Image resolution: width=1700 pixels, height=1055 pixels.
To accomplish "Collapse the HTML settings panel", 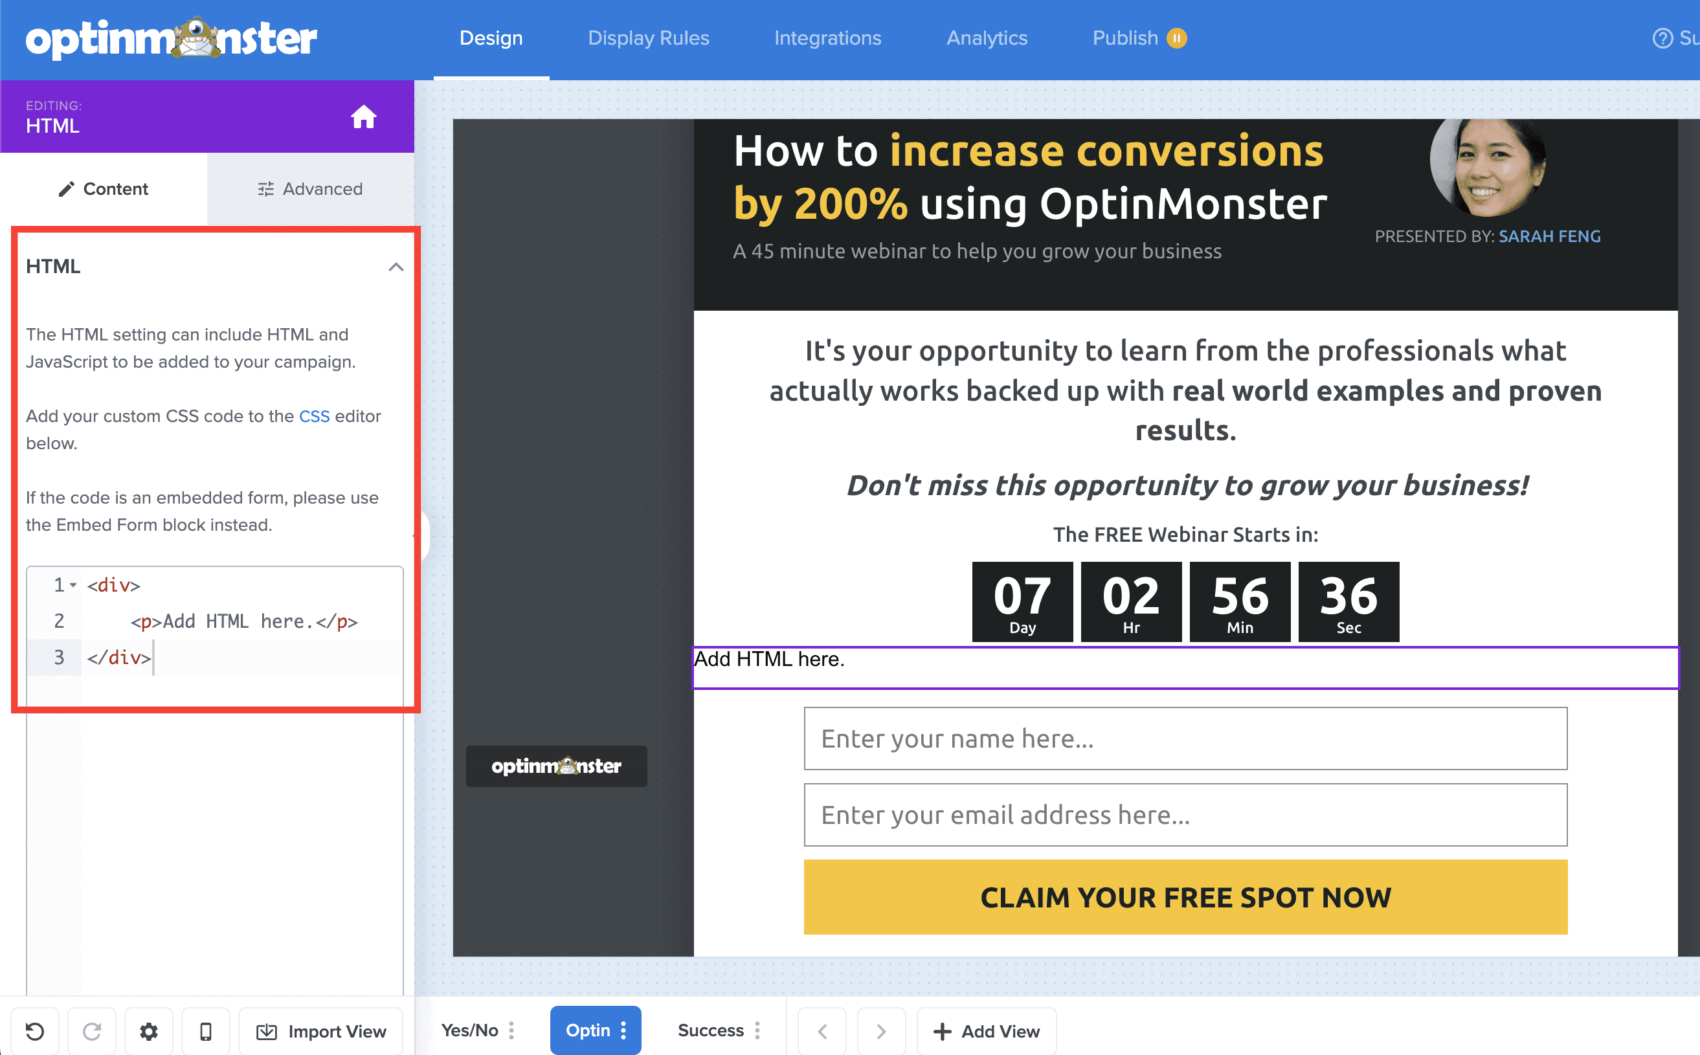I will [396, 267].
